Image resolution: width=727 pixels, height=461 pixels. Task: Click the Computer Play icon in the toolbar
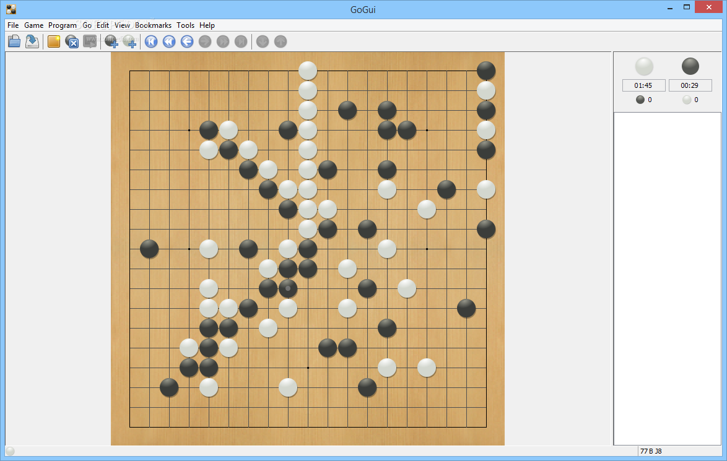pyautogui.click(x=90, y=41)
